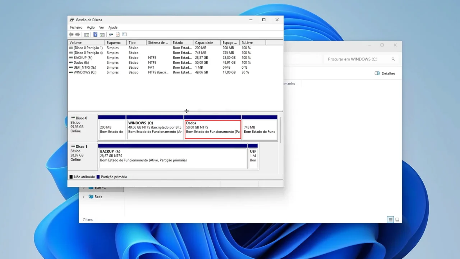Click the FAT file system cell
The height and width of the screenshot is (259, 460).
(151, 67)
